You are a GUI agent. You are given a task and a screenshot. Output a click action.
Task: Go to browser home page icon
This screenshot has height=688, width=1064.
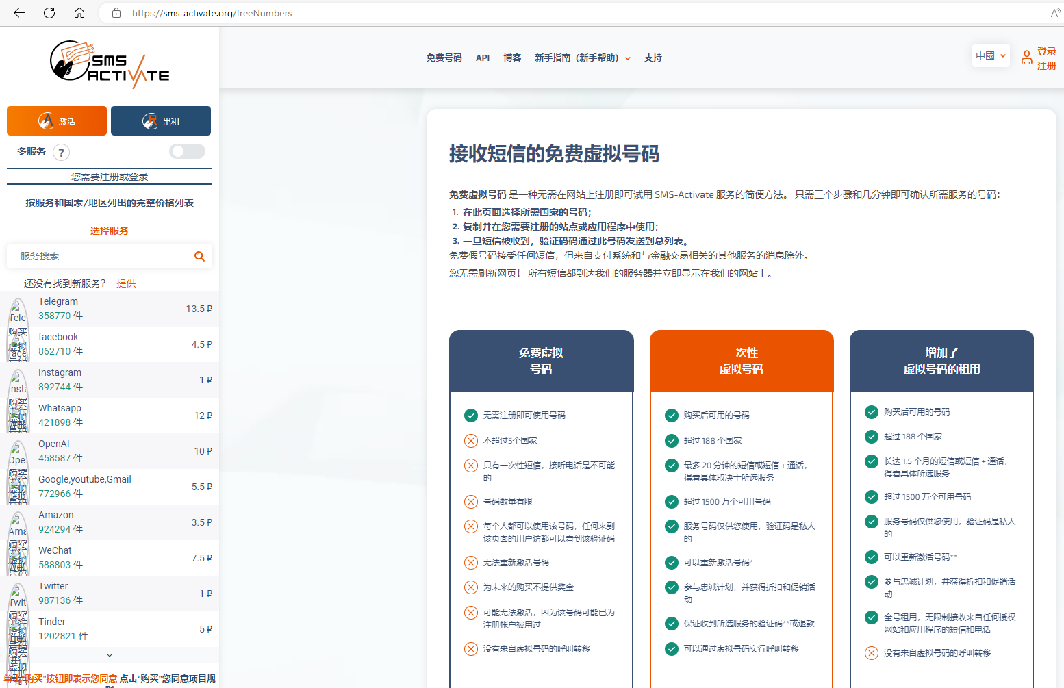pyautogui.click(x=79, y=13)
